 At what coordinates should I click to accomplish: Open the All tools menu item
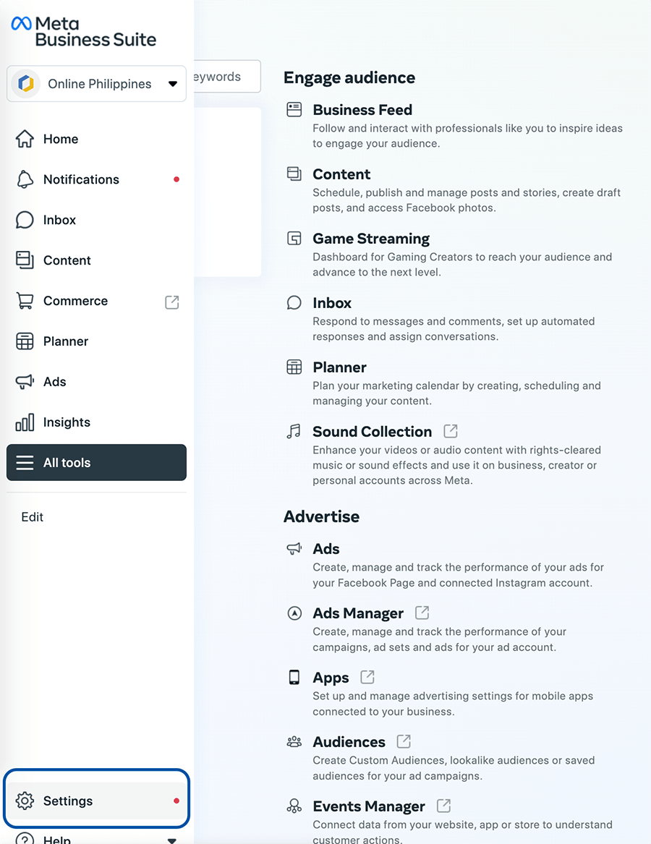click(x=96, y=462)
